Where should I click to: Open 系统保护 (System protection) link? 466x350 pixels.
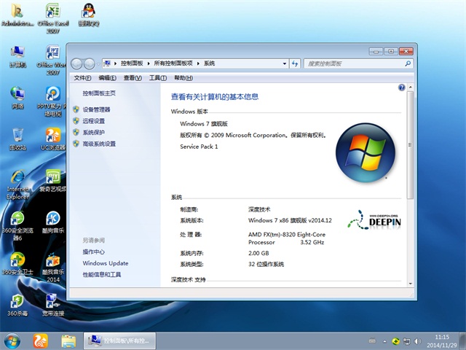pos(94,133)
